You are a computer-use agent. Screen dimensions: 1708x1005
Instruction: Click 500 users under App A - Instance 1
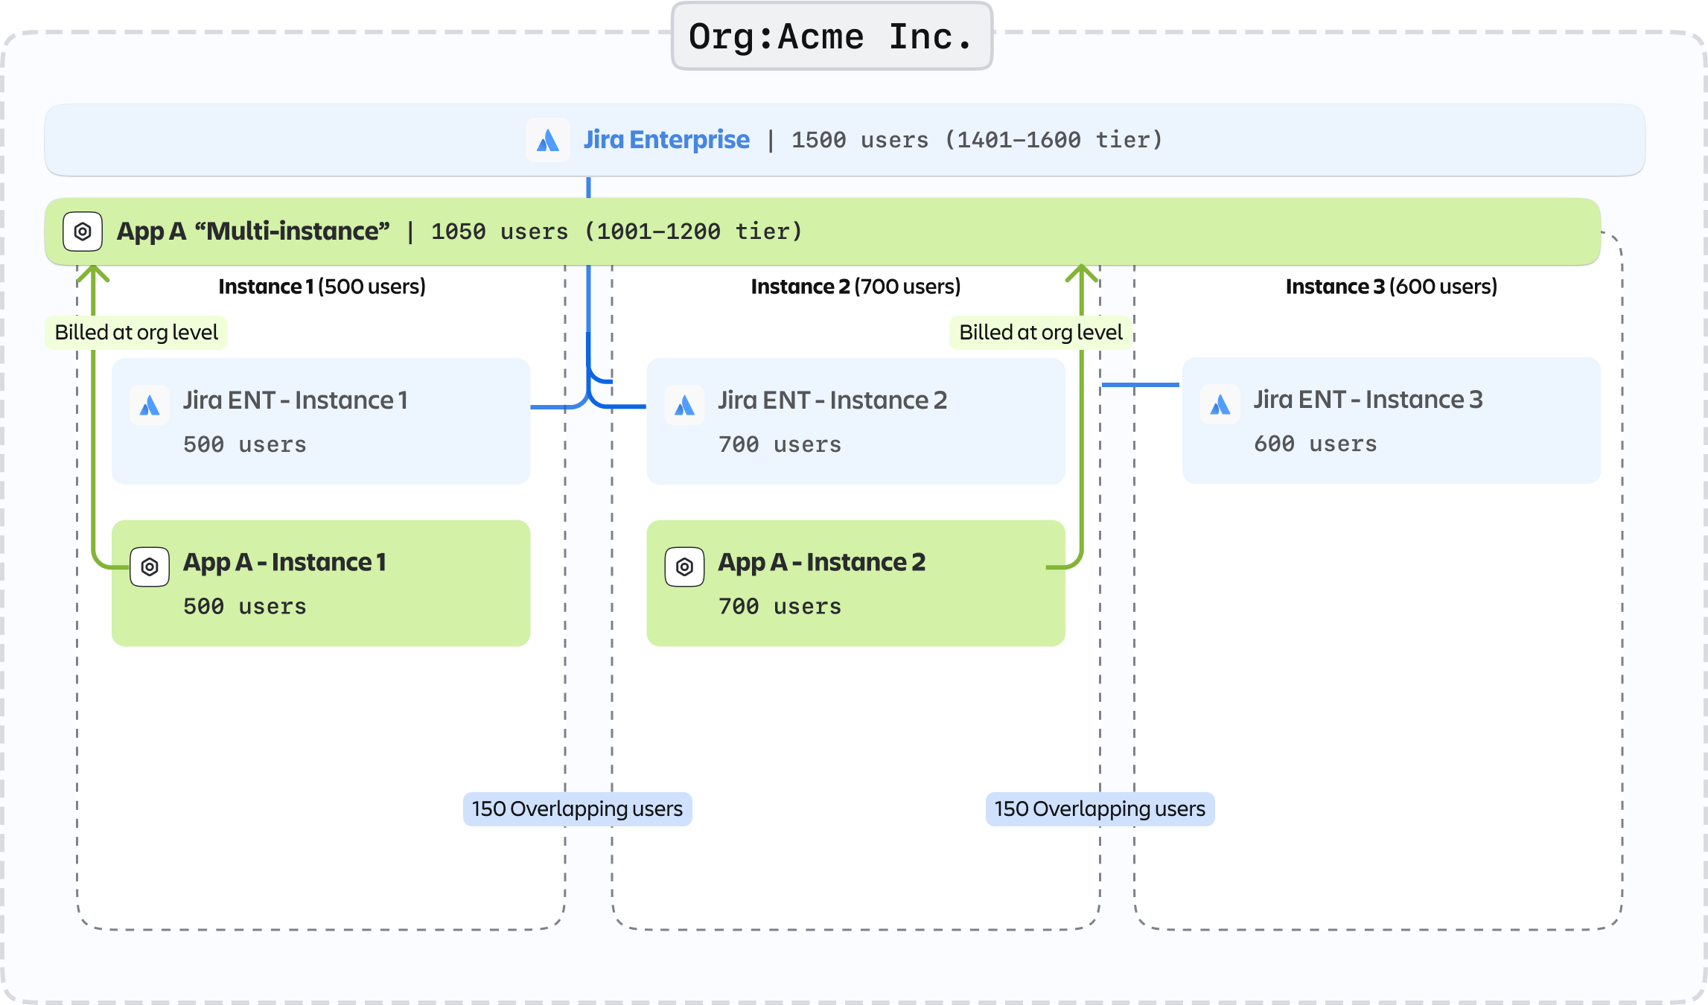(x=245, y=607)
